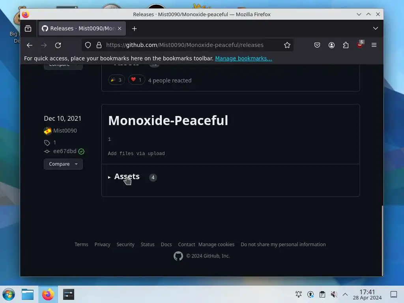The image size is (404, 303).
Task: Select the Releases · Mist0090 tab
Action: [x=82, y=28]
